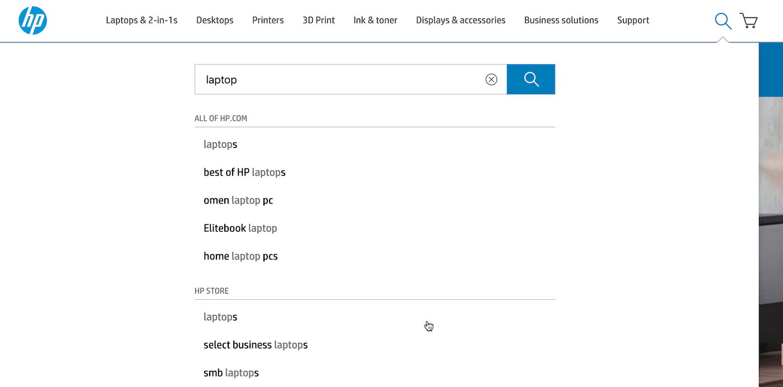Screen dimensions: 783x387
Task: Select the Printers category
Action: [x=268, y=20]
